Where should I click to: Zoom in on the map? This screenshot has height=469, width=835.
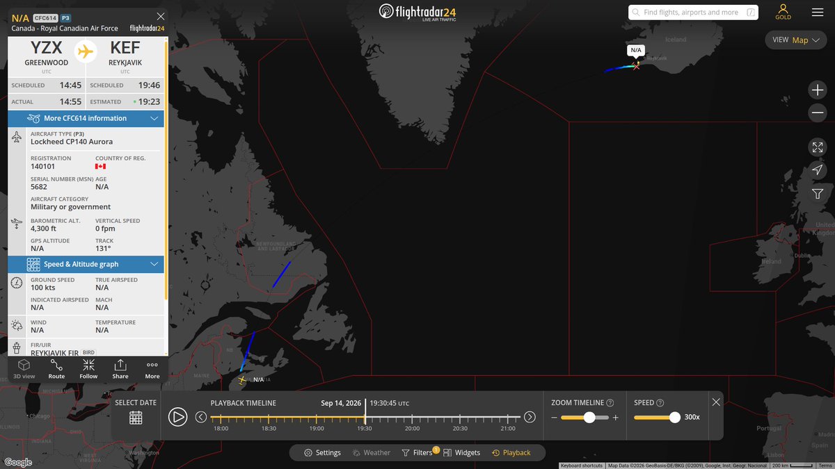point(817,90)
